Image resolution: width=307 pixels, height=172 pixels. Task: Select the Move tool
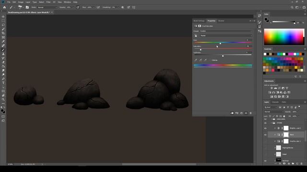pos(3,17)
